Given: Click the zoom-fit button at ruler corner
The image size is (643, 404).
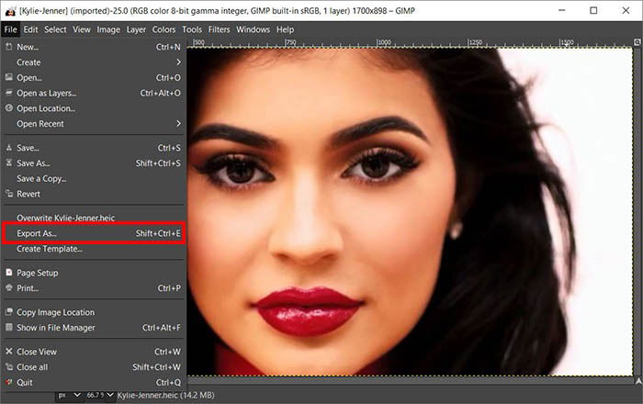Looking at the screenshot, I should 637,42.
